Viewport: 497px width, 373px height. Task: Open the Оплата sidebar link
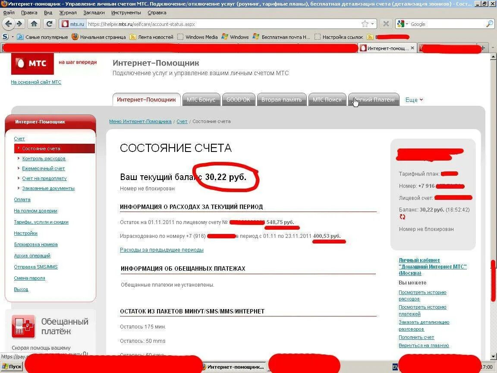[x=22, y=199]
